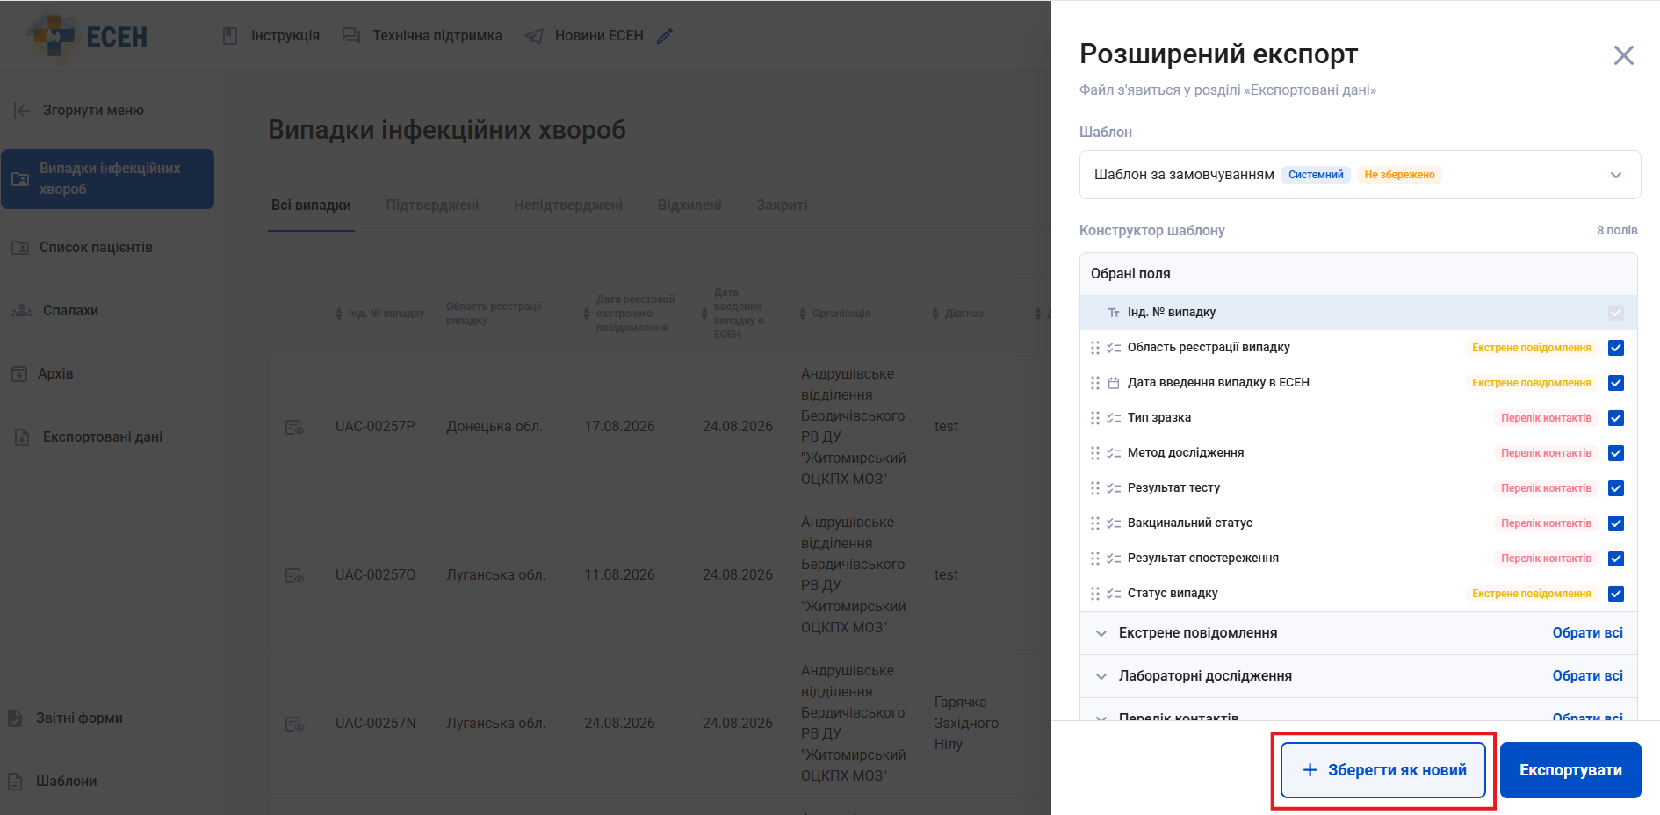The height and width of the screenshot is (815, 1660).
Task: Sort by Дата реєстрації екстреного повідомлення arrows
Action: [x=587, y=314]
